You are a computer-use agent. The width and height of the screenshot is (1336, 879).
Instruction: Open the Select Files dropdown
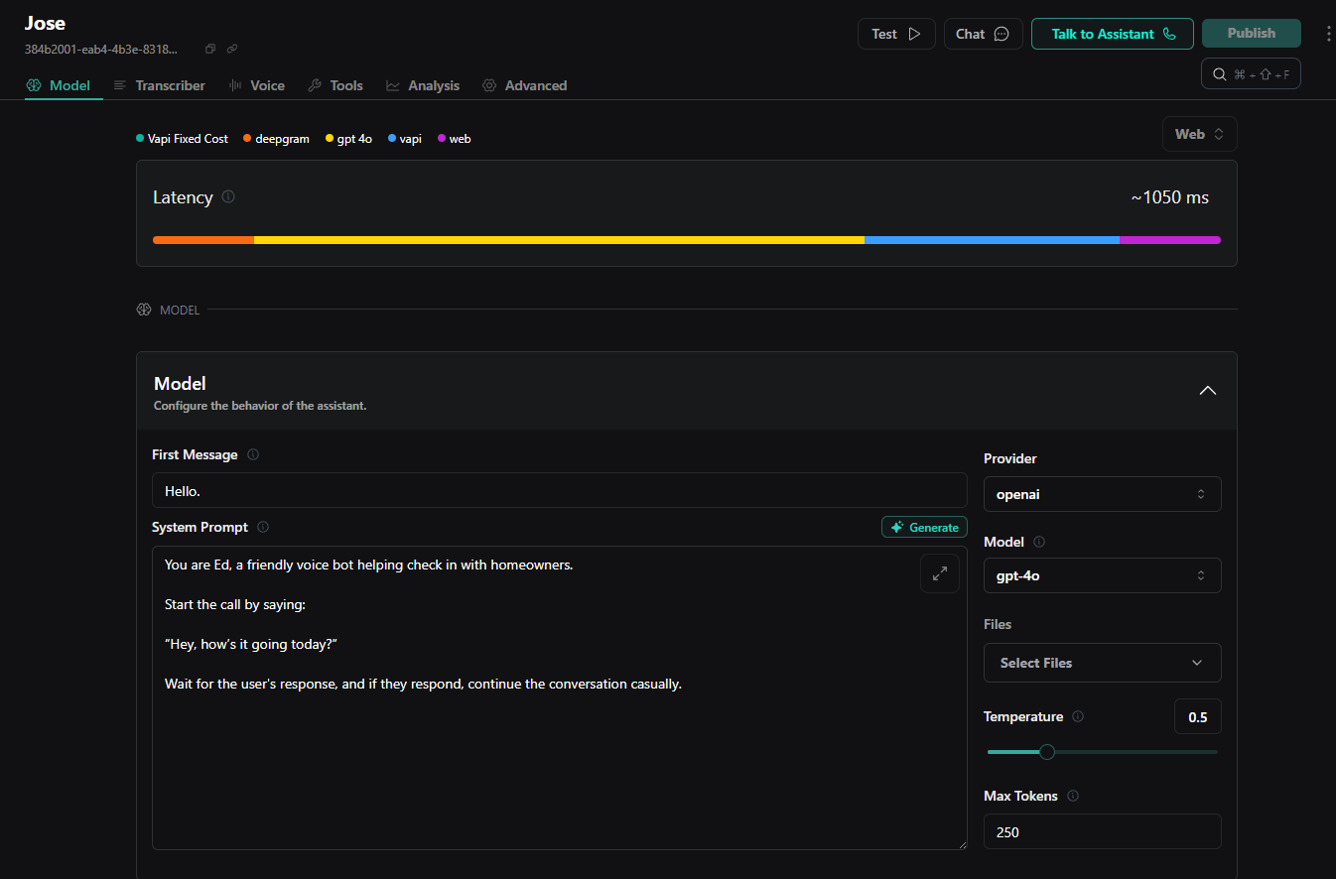coord(1102,663)
